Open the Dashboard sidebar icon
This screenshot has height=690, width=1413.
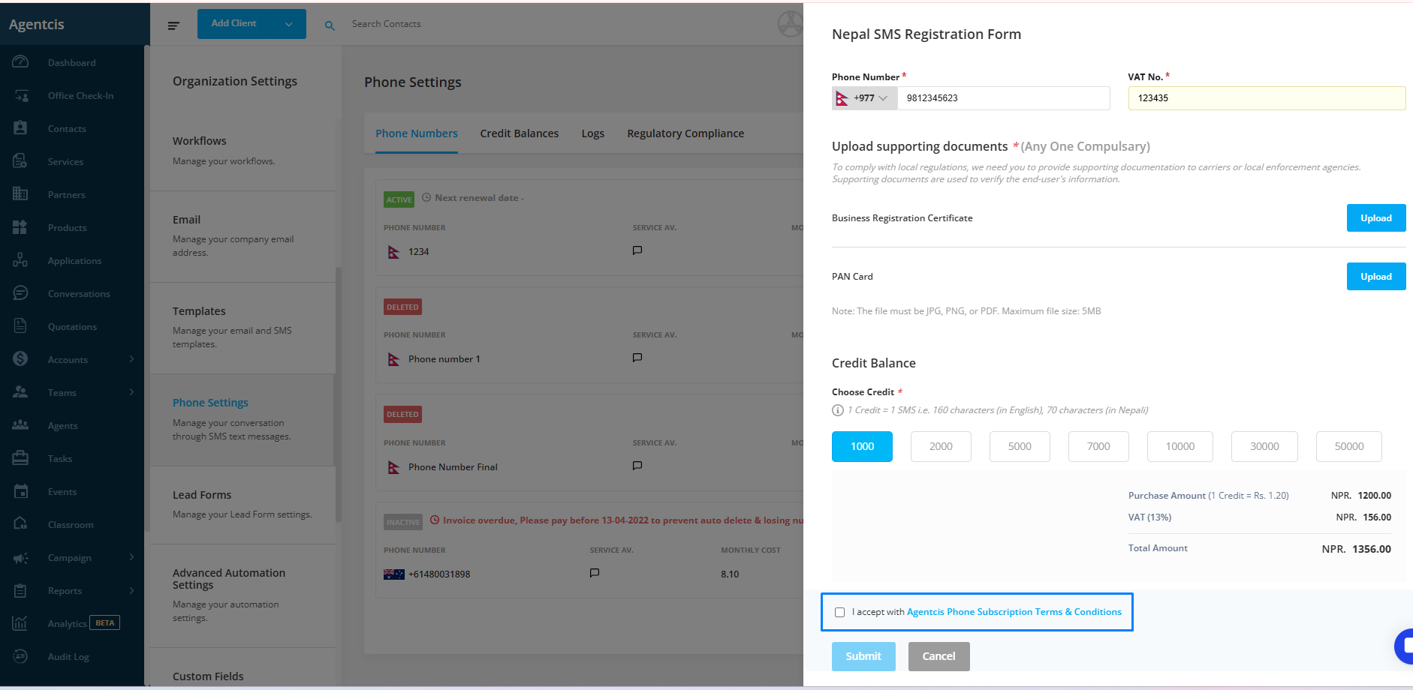coord(20,62)
